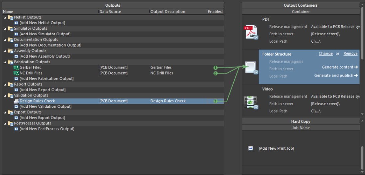Click the Add New Print Job arrow icon
This screenshot has width=365, height=175.
click(251, 148)
